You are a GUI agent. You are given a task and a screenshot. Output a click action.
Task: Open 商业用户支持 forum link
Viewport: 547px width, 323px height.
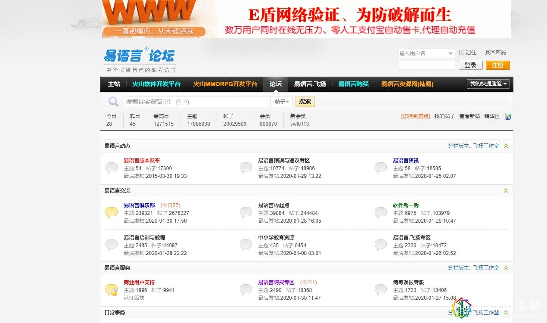pyautogui.click(x=139, y=283)
